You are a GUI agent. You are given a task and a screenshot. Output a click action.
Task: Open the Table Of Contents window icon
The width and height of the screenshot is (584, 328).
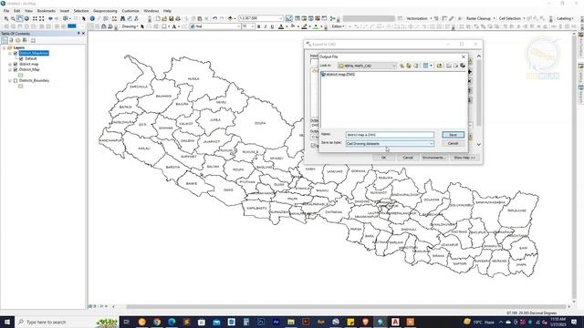pyautogui.click(x=297, y=18)
